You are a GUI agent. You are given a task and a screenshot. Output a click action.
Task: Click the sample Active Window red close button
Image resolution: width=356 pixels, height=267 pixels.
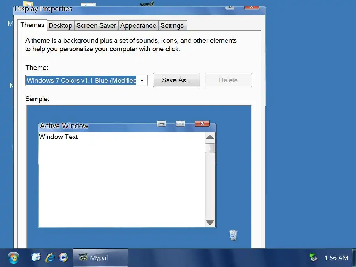pos(202,123)
